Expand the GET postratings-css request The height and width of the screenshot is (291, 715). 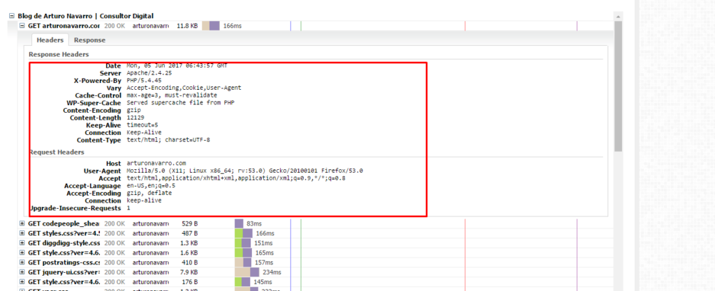[22, 262]
